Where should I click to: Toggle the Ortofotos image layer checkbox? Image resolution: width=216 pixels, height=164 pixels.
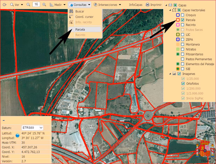pos(183,84)
